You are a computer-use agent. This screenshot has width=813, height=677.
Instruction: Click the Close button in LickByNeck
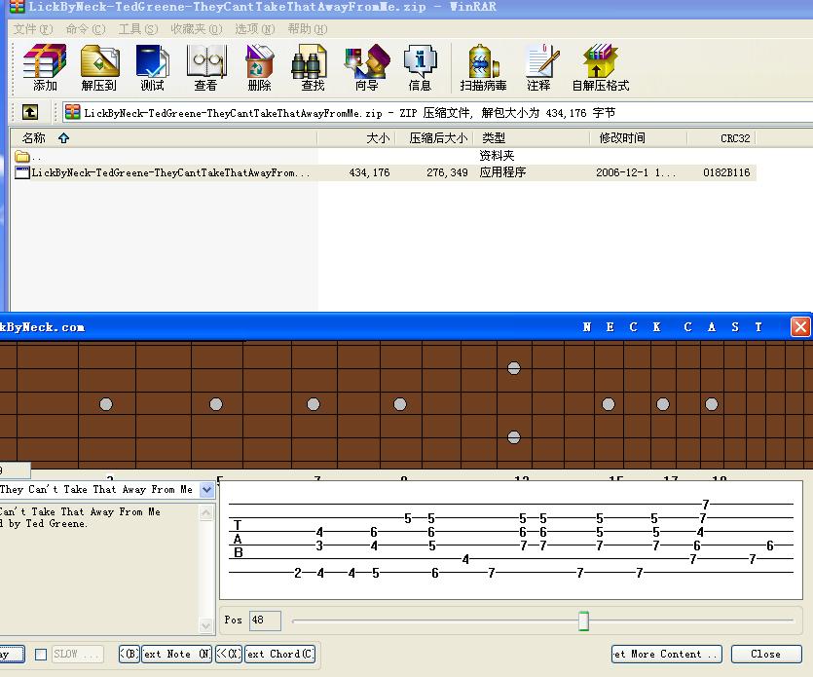pyautogui.click(x=766, y=654)
